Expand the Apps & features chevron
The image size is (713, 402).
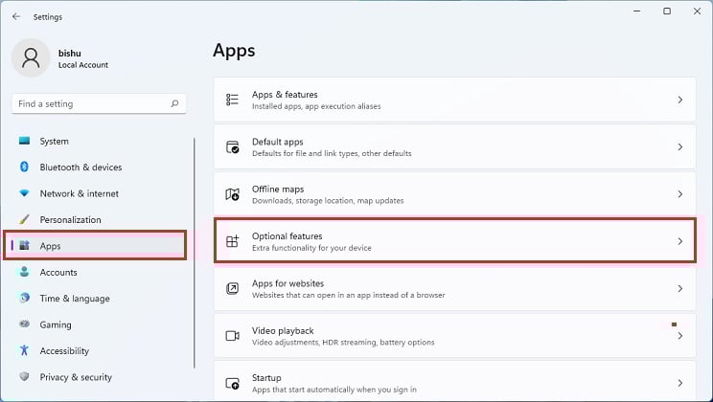(x=680, y=100)
